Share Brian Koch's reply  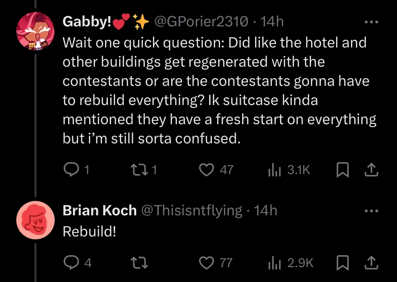coord(372,262)
